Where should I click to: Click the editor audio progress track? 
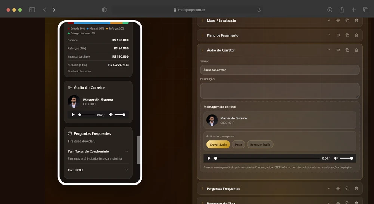tap(268, 158)
